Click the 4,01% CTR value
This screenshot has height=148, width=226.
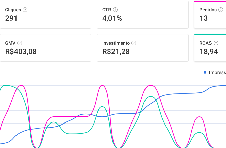point(112,18)
